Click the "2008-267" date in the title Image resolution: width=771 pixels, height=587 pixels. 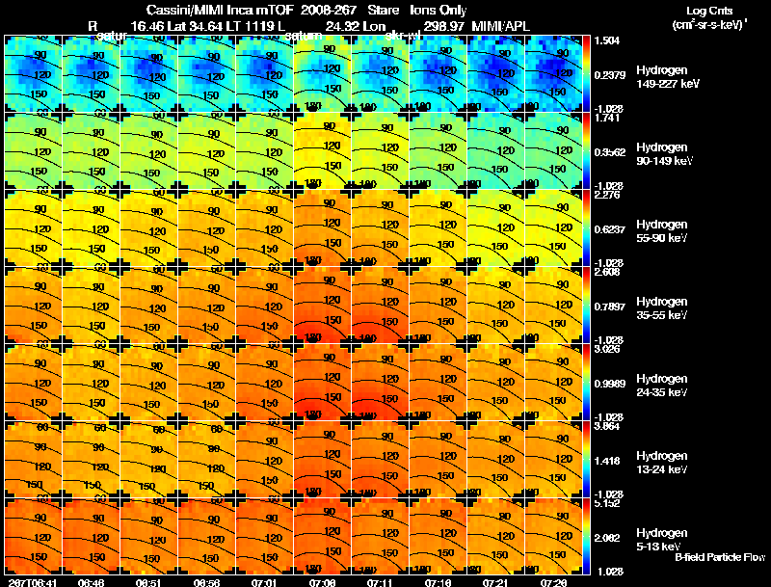point(329,10)
